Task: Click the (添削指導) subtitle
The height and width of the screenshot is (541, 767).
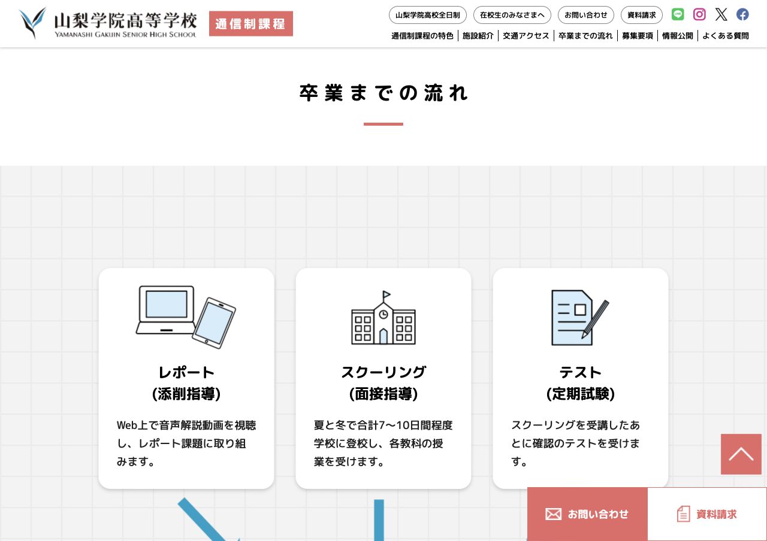Action: 186,394
